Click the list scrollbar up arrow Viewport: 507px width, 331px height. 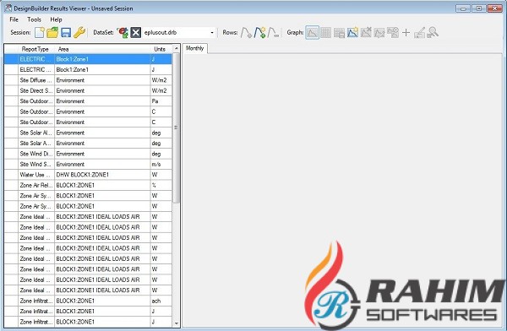[x=177, y=48]
